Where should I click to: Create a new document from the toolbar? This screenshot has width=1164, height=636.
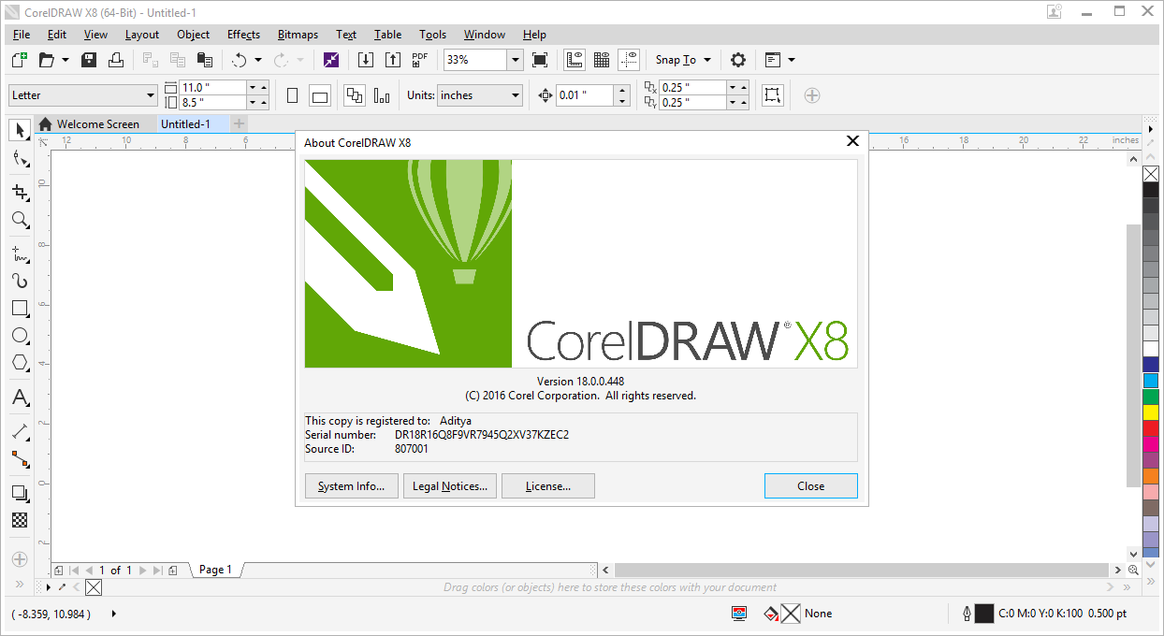19,60
